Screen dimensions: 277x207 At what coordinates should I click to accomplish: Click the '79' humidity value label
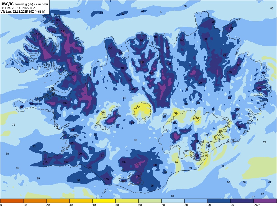[x=265, y=142]
